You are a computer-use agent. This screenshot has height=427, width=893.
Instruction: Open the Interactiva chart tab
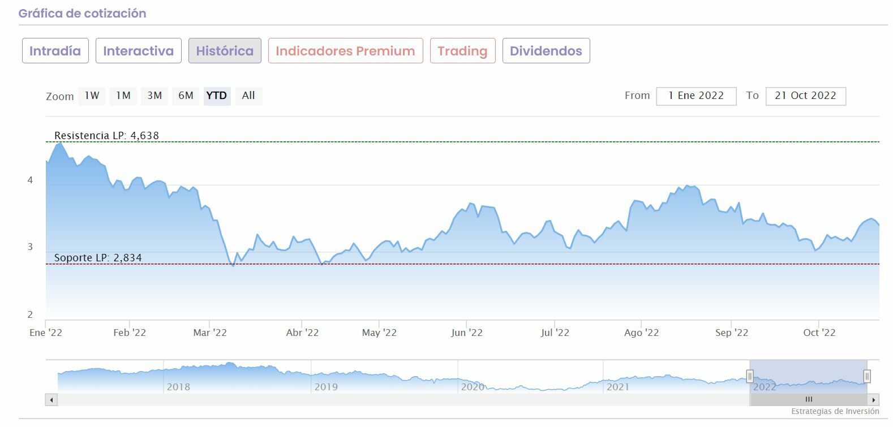[x=138, y=51]
